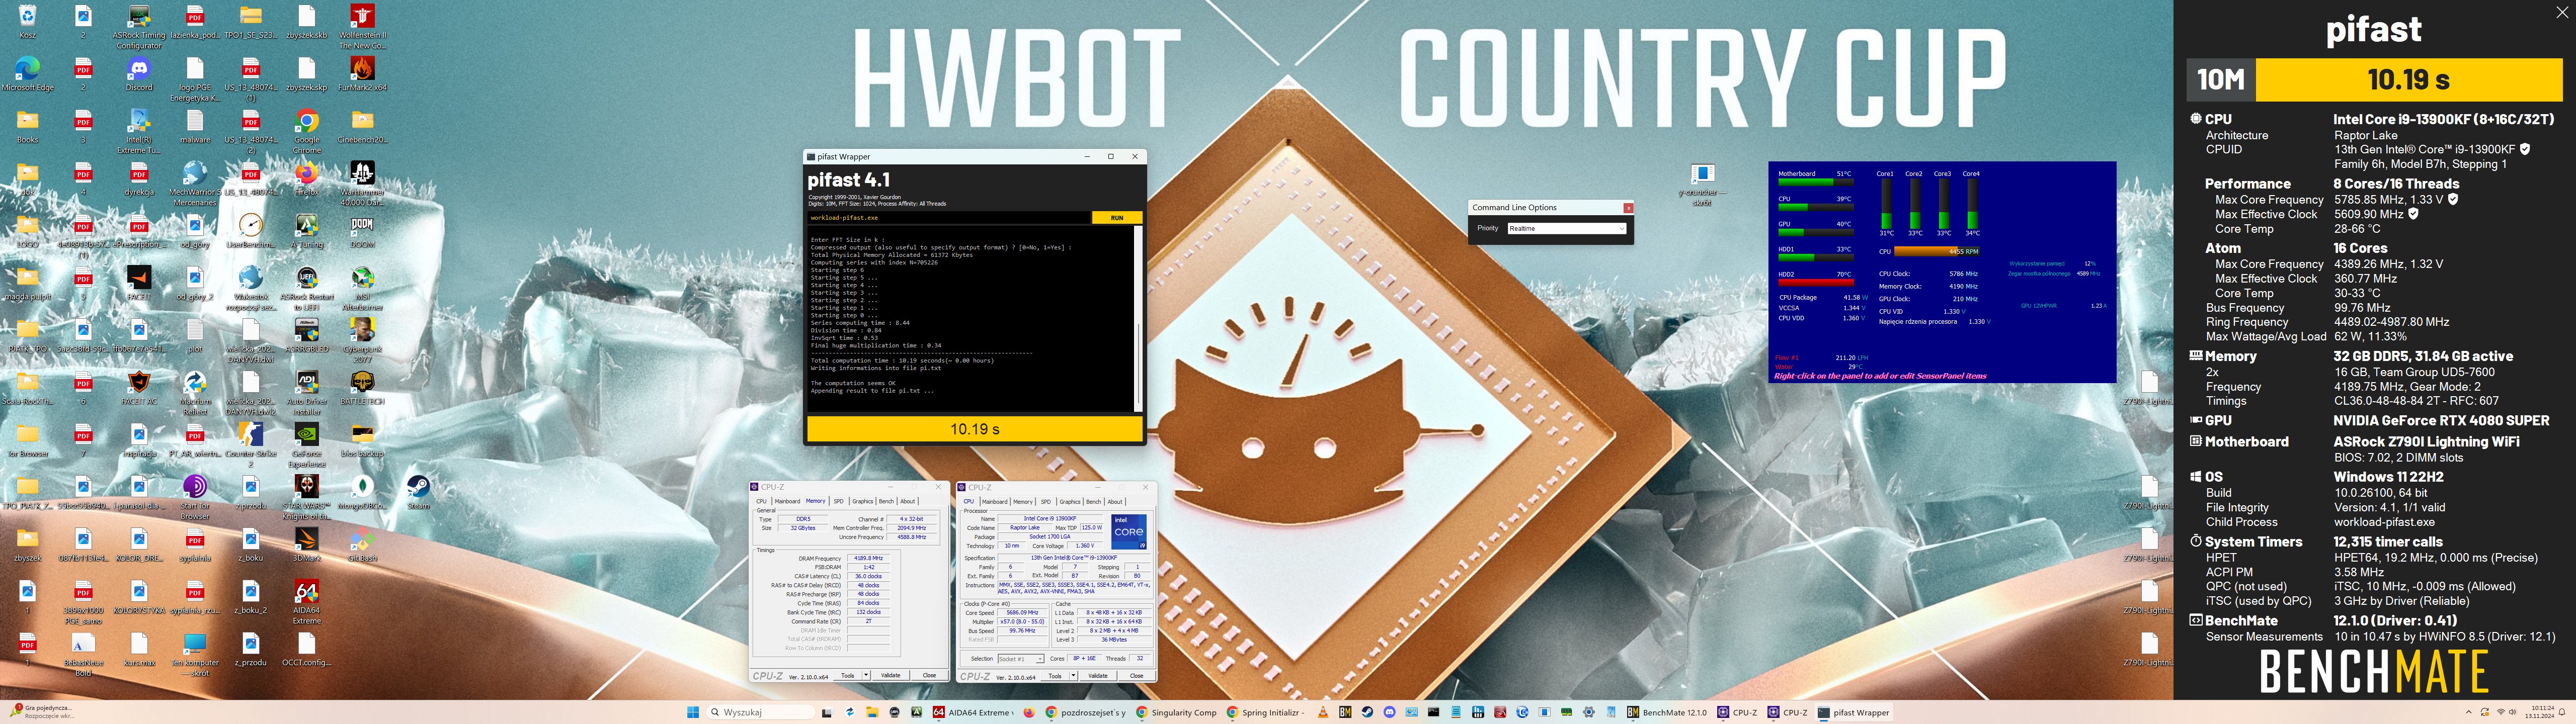Click the pifast console scrollbar
This screenshot has width=2576, height=724.
click(1138, 319)
